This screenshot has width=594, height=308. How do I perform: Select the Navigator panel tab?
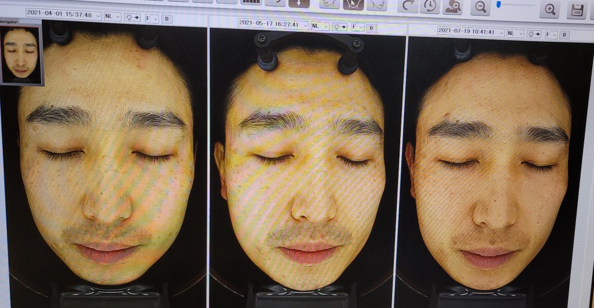tap(8, 22)
